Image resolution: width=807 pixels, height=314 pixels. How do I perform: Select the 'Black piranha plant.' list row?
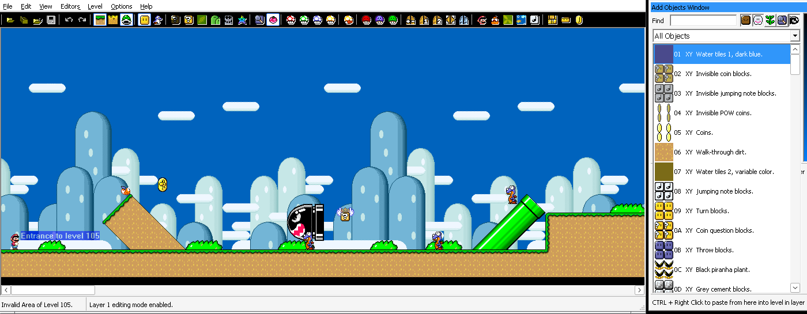point(722,270)
